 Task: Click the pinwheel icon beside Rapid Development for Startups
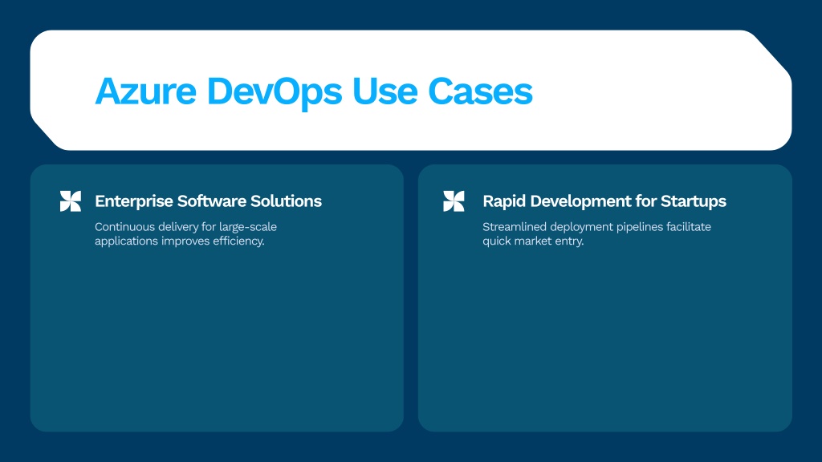pos(454,201)
